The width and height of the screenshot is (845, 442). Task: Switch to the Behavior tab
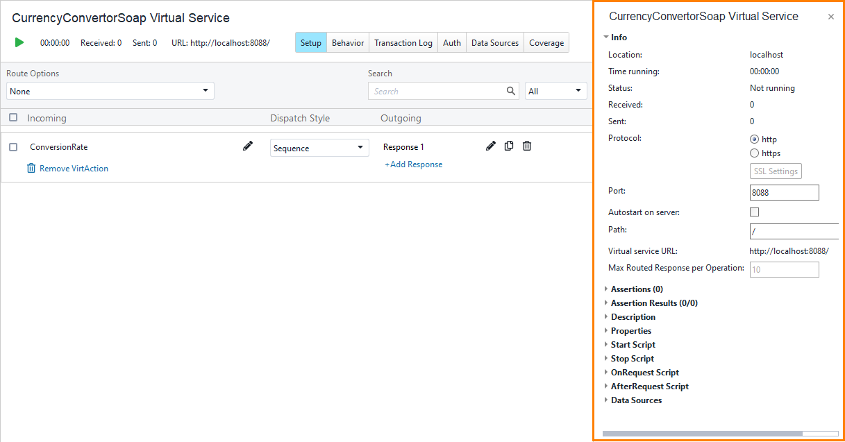point(347,42)
